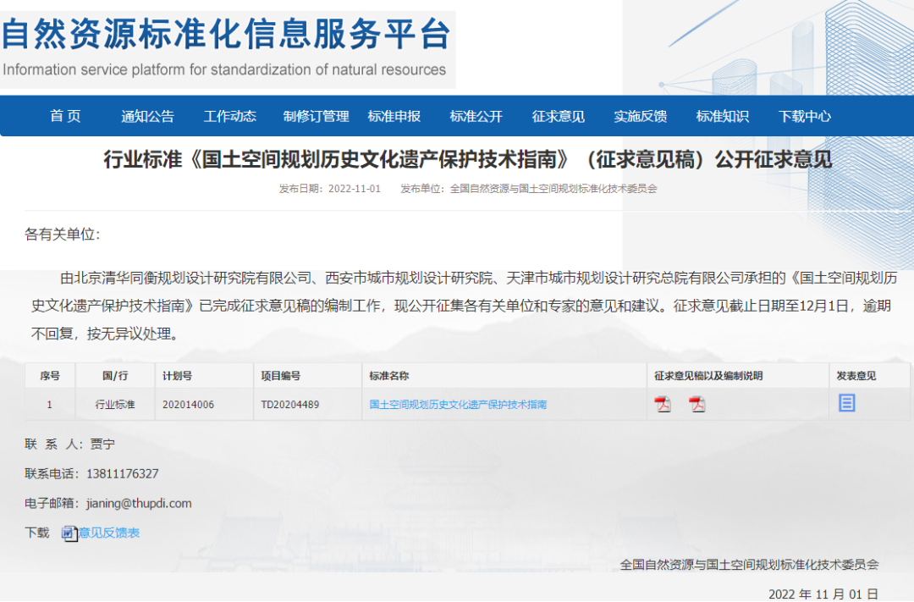Open the 制修订管理 menu item

pos(316,117)
